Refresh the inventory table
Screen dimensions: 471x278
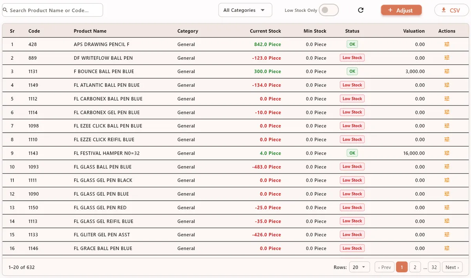(x=361, y=10)
